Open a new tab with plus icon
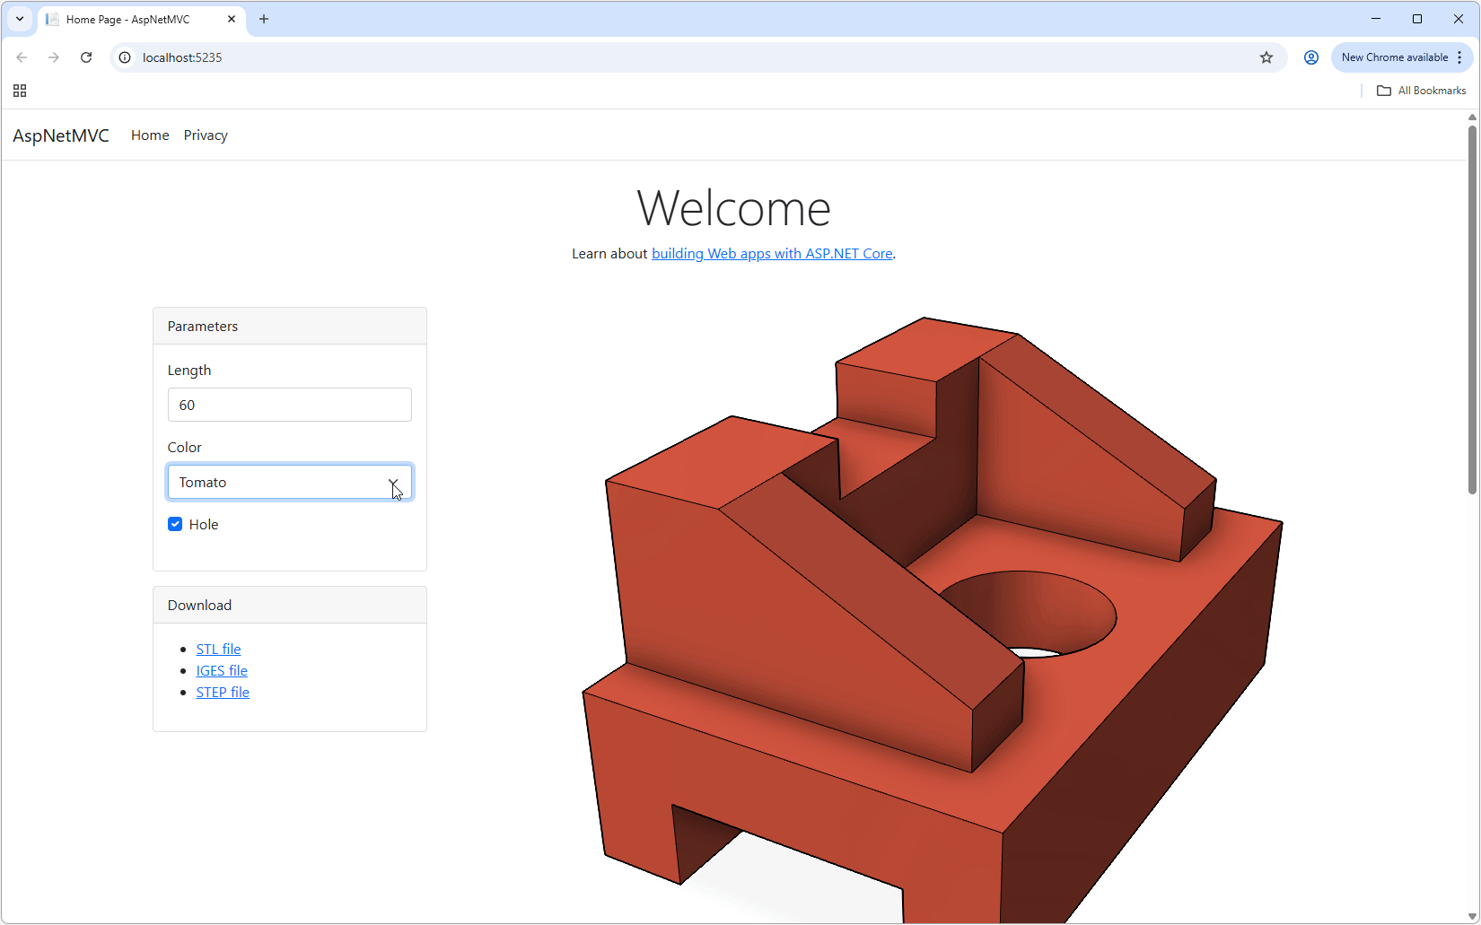1481x925 pixels. pyautogui.click(x=264, y=19)
